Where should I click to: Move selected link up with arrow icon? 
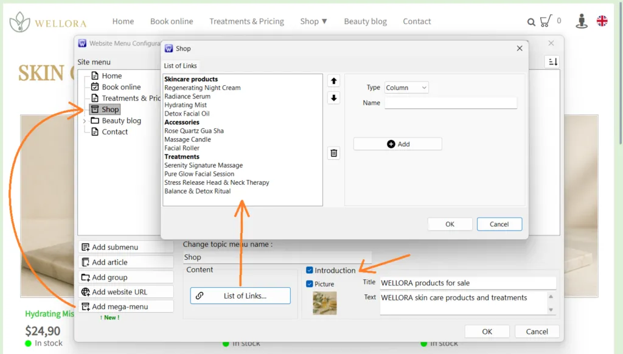point(333,80)
